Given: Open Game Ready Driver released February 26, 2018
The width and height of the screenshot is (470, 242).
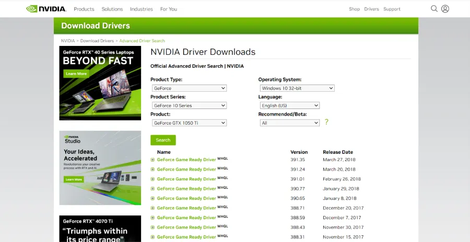Looking at the screenshot, I should [x=186, y=179].
